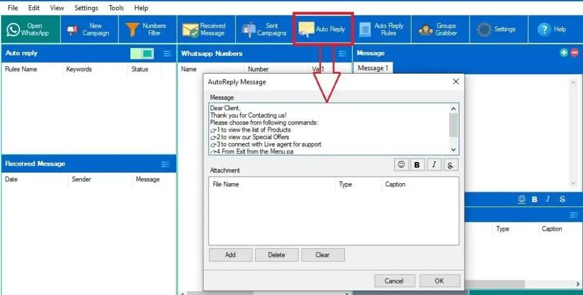Screen dimensions: 583x295
Task: Open Settings from the toolbar
Action: tap(498, 29)
